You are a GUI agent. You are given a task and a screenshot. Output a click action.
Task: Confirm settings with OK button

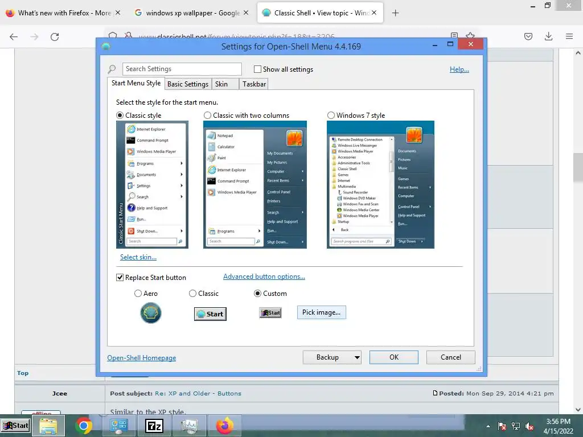(394, 357)
